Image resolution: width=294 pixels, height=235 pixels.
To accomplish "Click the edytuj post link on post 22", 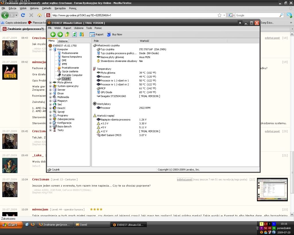I will (184, 179).
